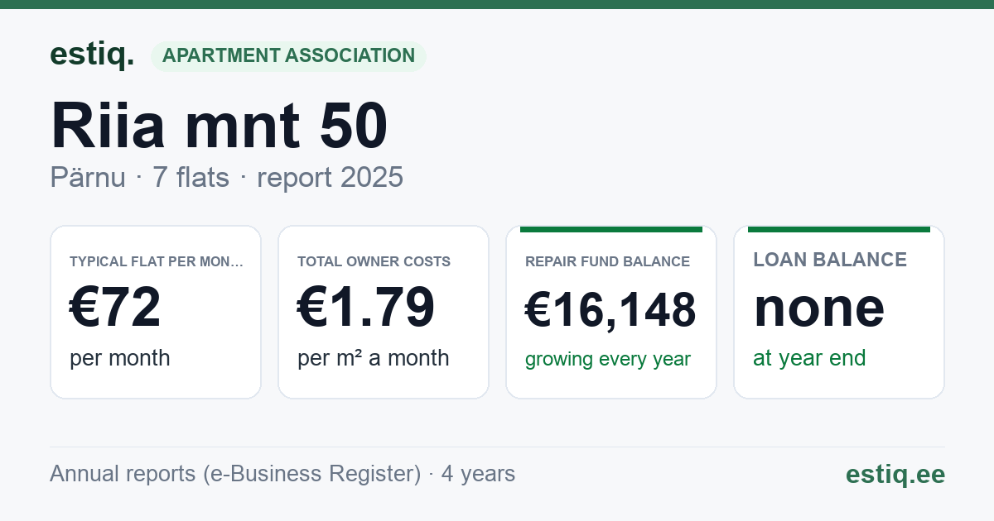This screenshot has width=994, height=521.
Task: Click the 'none' loan value
Action: pyautogui.click(x=819, y=308)
